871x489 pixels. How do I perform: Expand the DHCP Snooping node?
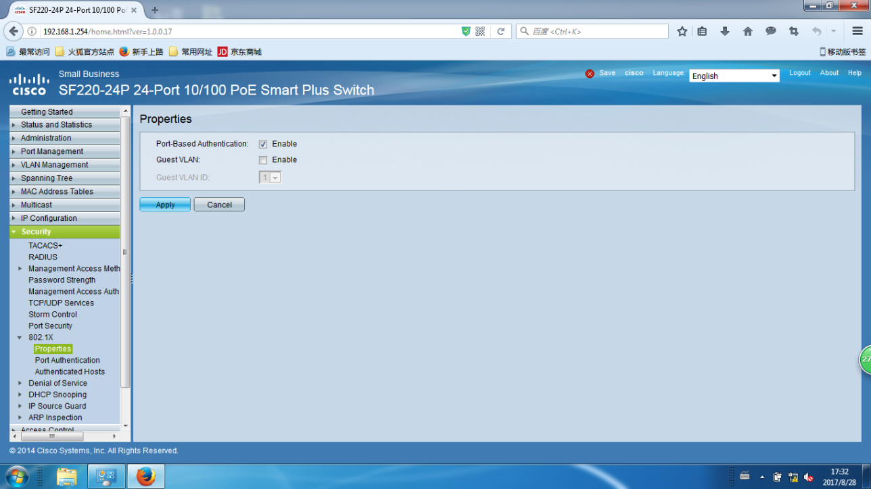(x=20, y=394)
